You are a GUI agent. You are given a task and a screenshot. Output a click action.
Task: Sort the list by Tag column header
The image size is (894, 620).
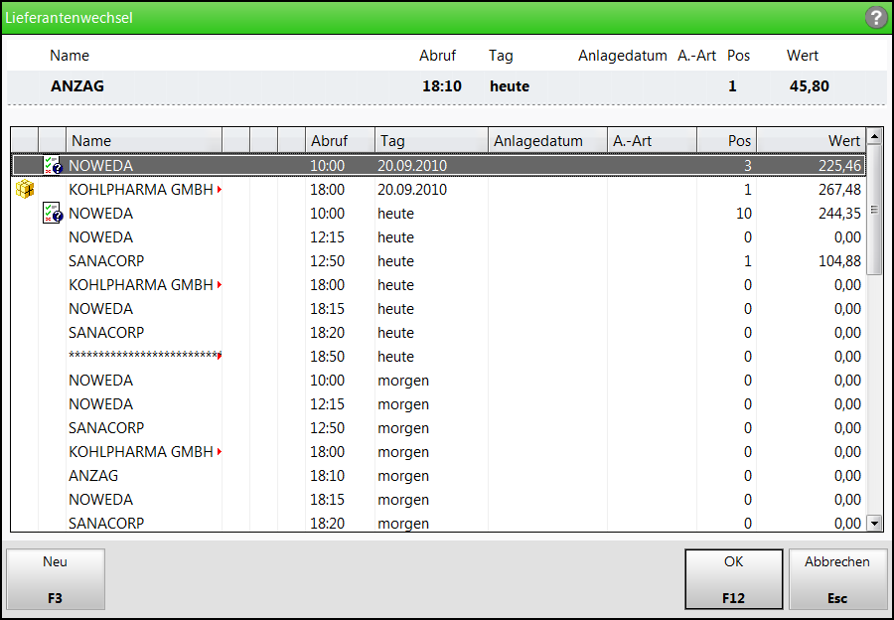[431, 141]
